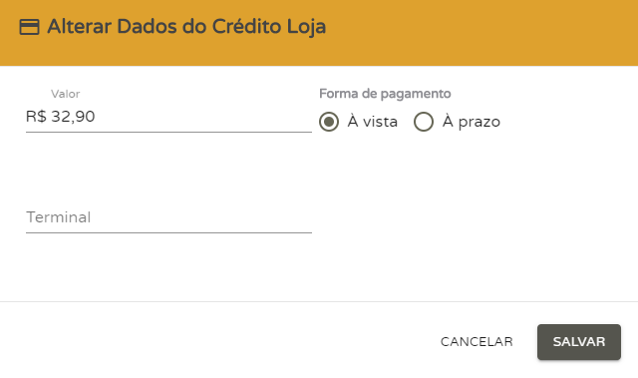Focus the Terminal input field

coord(168,217)
